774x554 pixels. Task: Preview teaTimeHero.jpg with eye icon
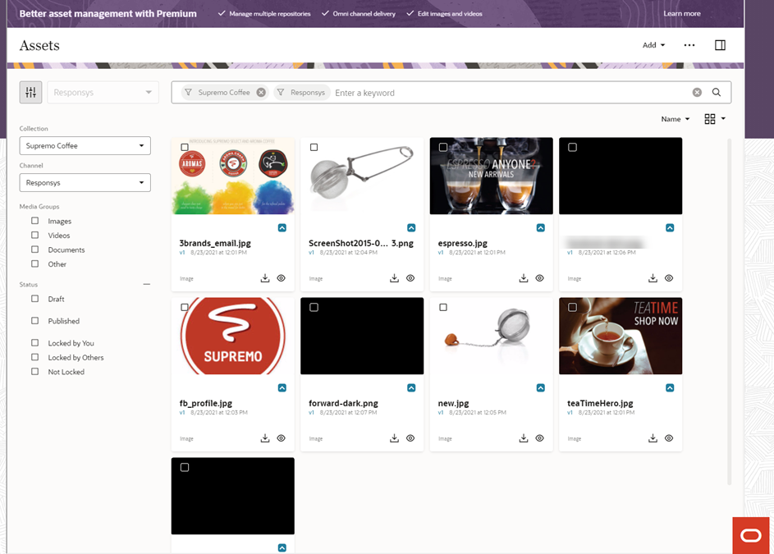click(669, 438)
